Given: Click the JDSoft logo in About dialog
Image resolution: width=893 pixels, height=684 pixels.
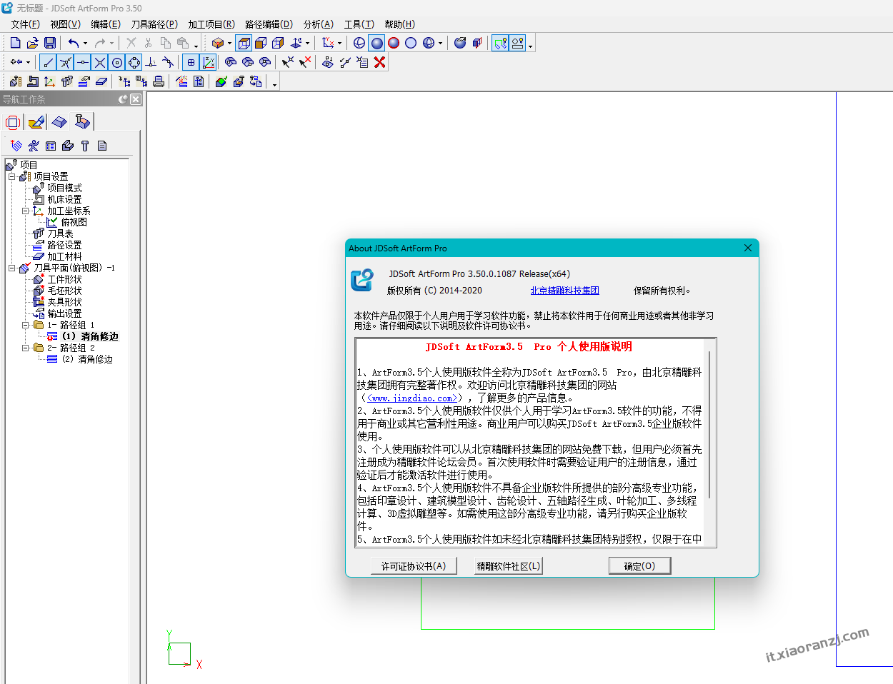Looking at the screenshot, I should coord(362,280).
